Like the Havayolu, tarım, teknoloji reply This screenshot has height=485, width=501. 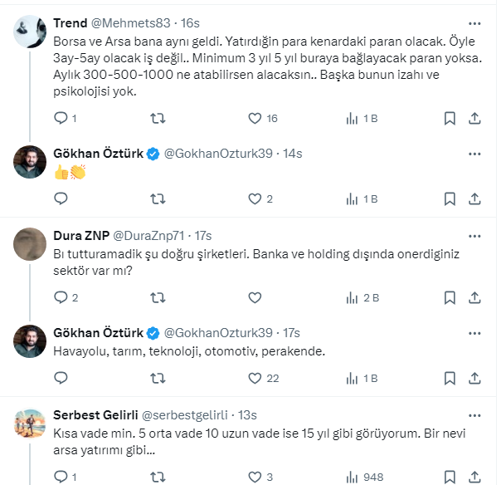pos(255,378)
